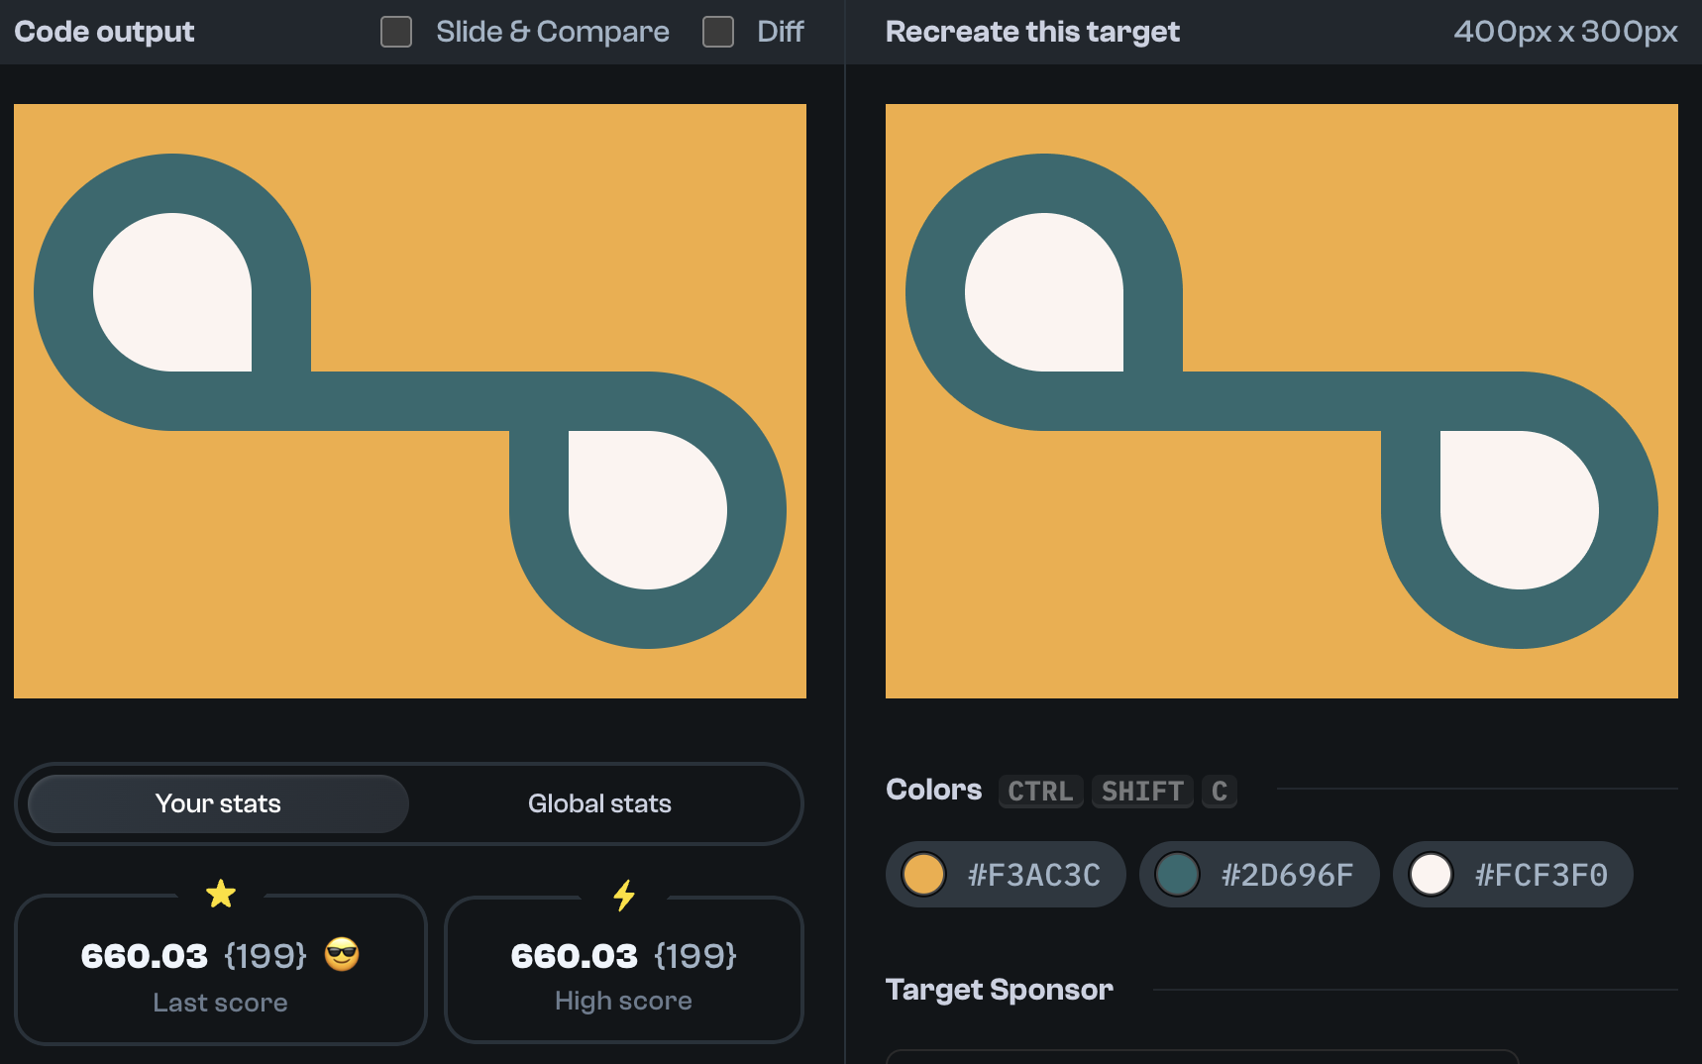Click the Target Sponsor heading

point(999,989)
